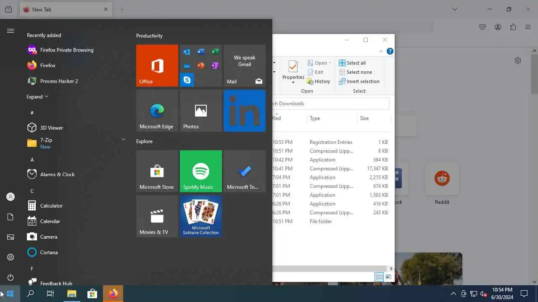Launch Spotify Music tile

[201, 171]
